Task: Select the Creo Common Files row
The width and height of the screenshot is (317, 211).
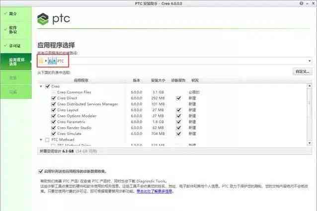Action: [74, 92]
